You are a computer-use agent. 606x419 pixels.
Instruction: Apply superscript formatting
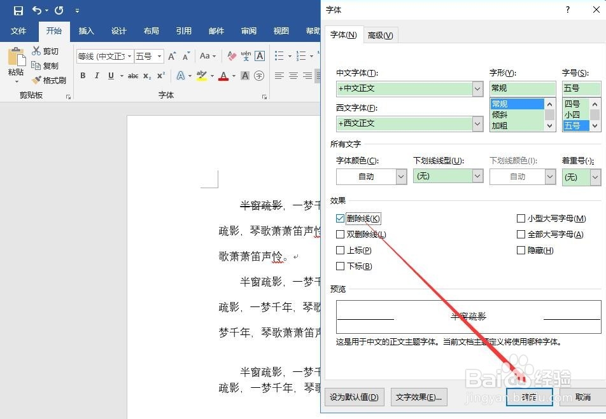[x=159, y=76]
